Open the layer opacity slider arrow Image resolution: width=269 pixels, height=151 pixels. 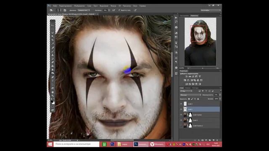click(220, 95)
